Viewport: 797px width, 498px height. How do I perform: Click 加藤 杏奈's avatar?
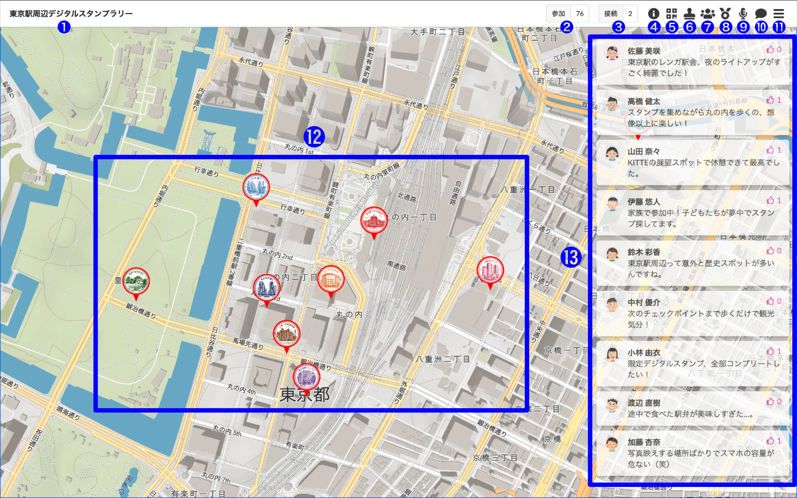tap(612, 444)
